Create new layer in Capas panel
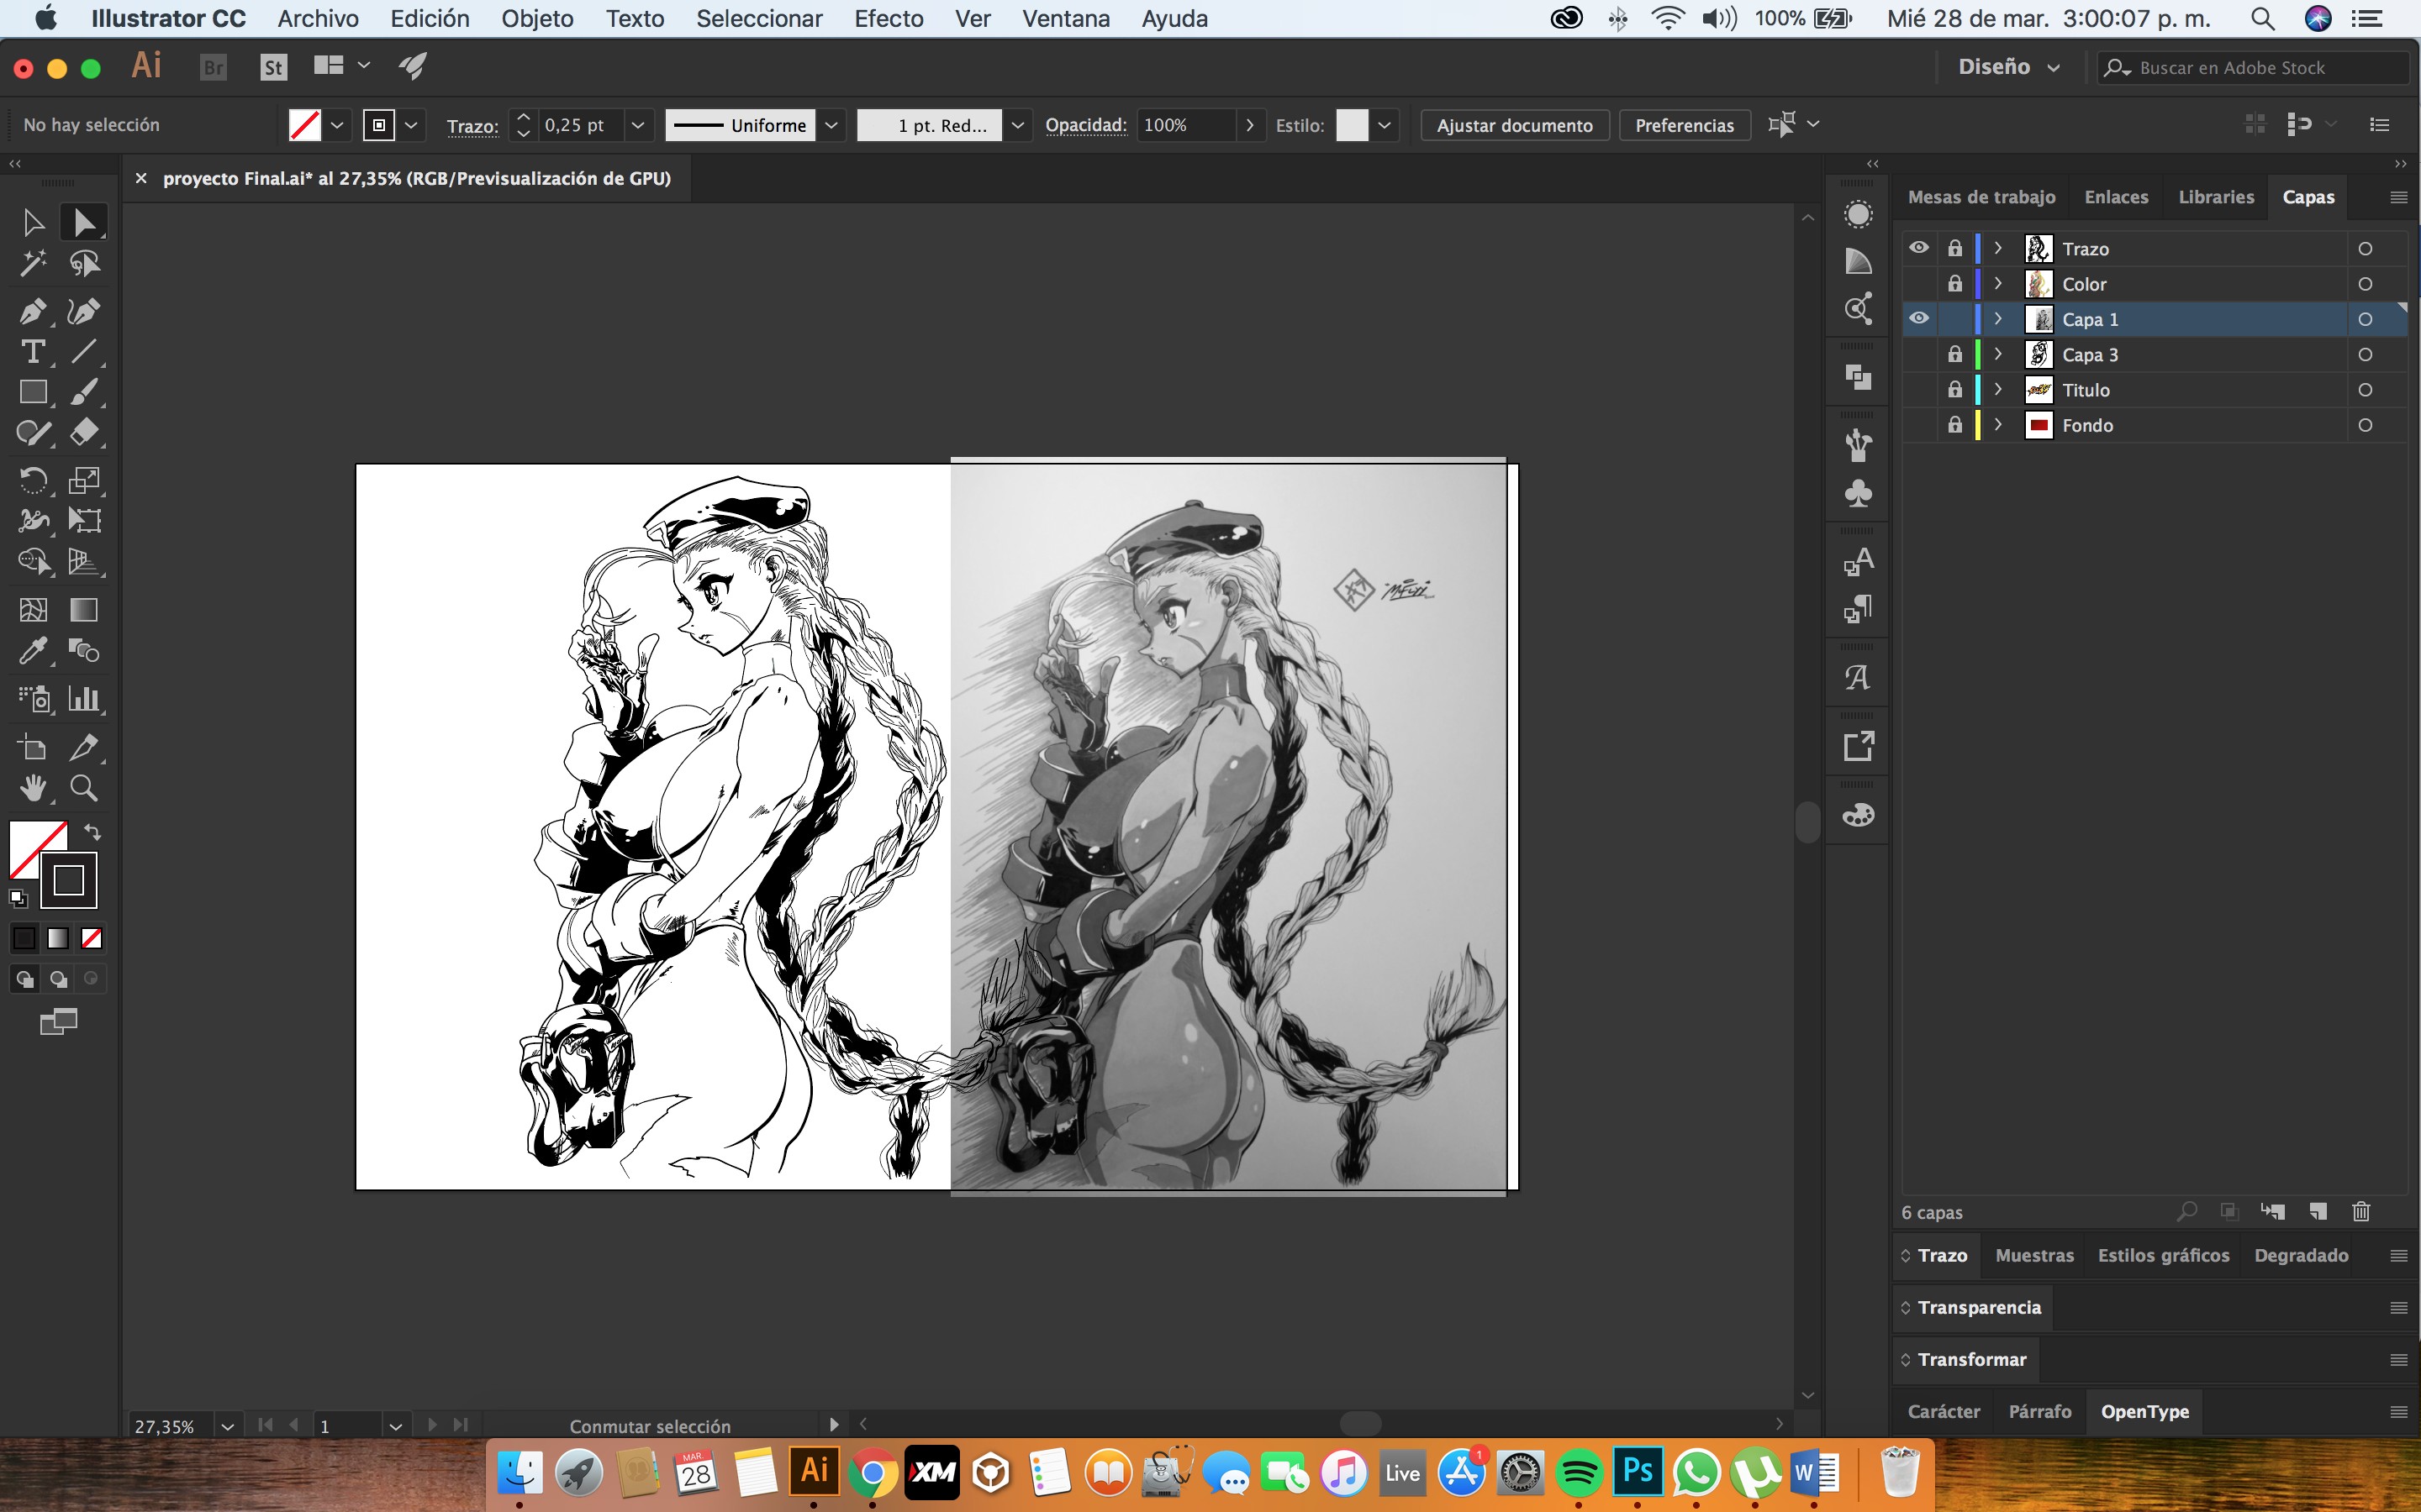The width and height of the screenshot is (2421, 1512). [2318, 1211]
